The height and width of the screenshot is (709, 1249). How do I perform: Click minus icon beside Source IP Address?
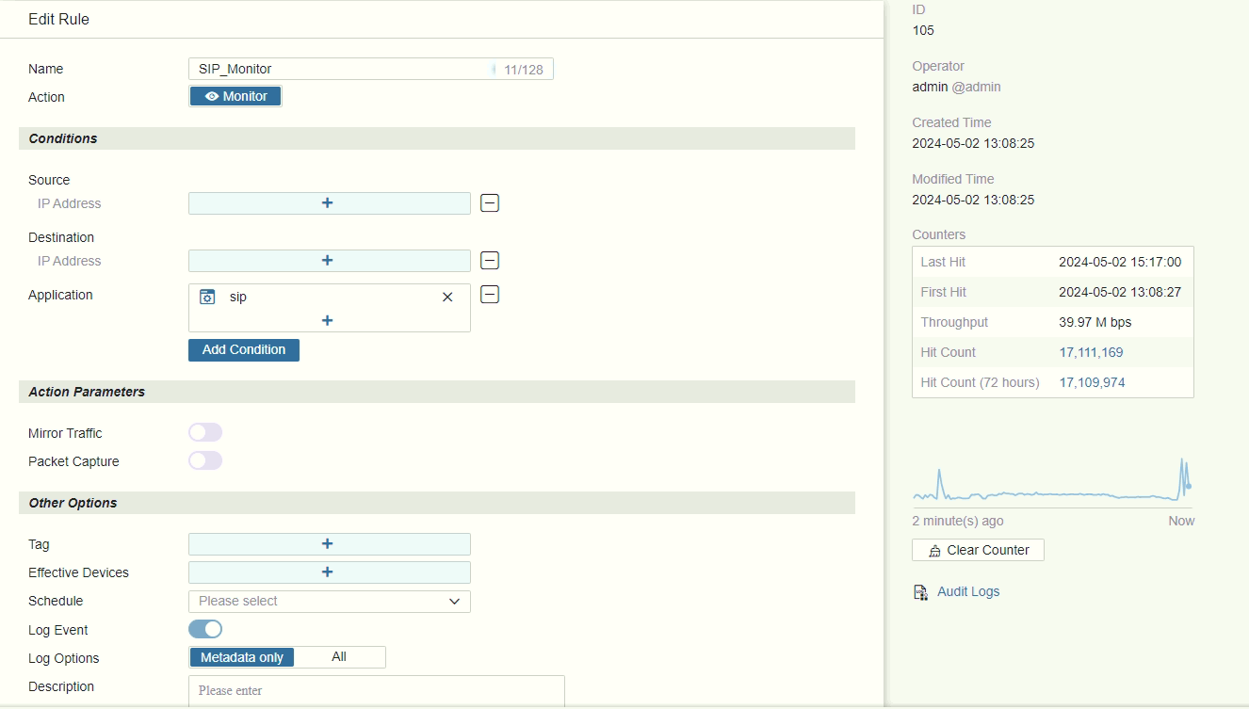490,202
